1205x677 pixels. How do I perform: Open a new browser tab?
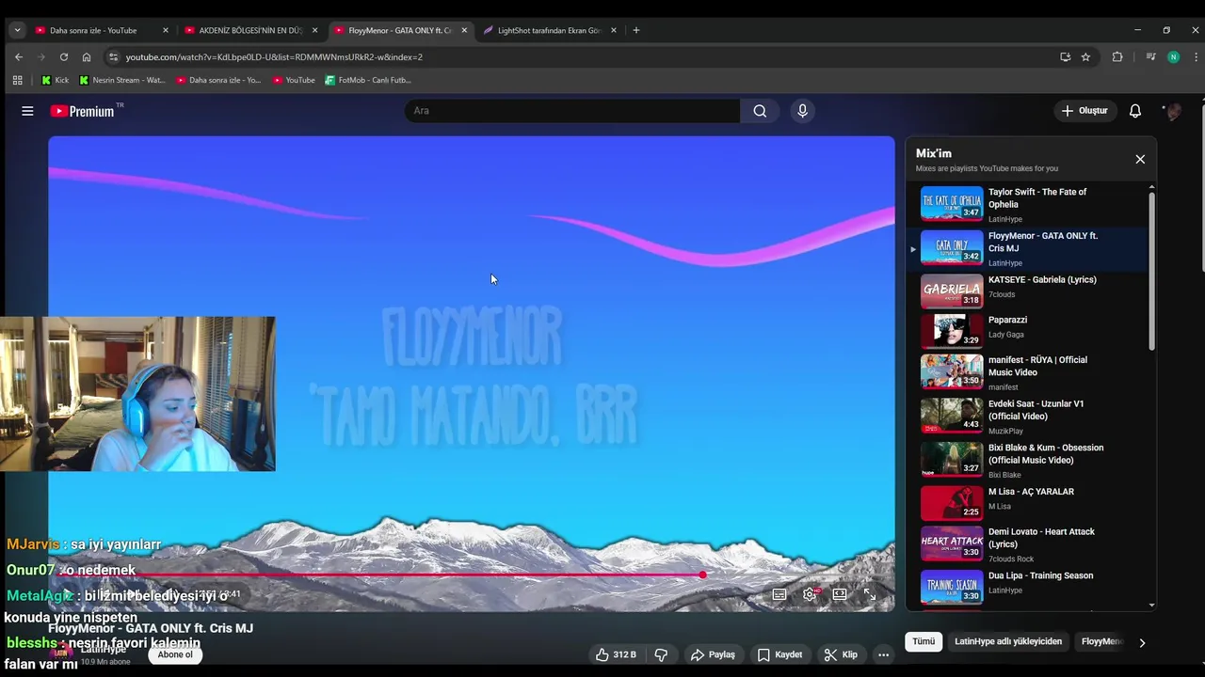635,30
